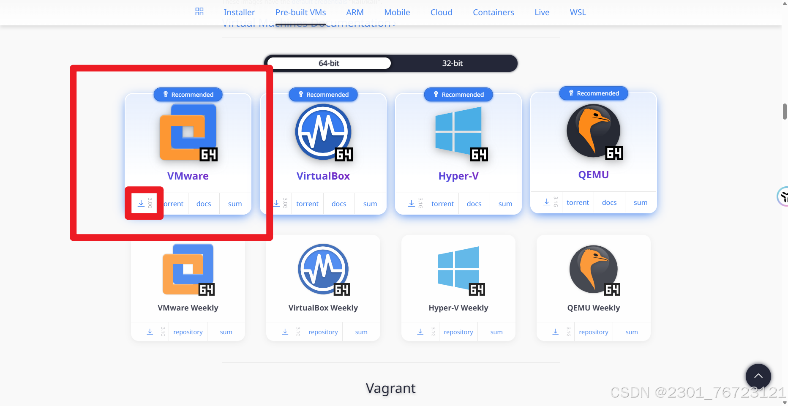Open the VMware sum link

235,204
